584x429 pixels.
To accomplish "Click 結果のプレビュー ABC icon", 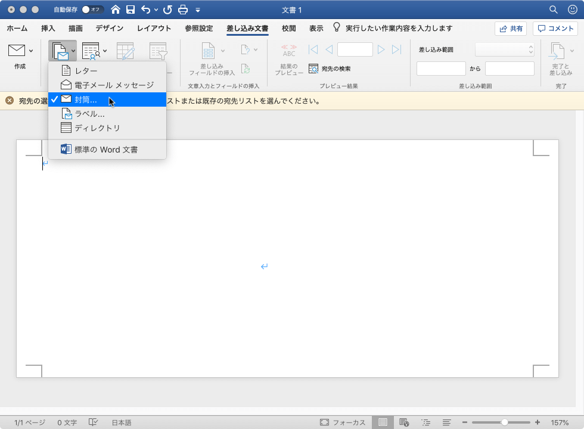I will click(x=288, y=51).
